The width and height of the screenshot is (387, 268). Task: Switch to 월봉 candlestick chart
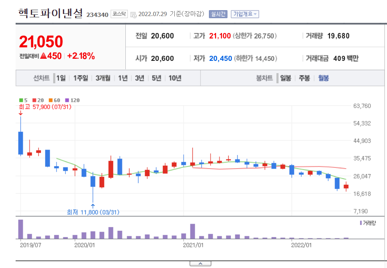point(323,78)
